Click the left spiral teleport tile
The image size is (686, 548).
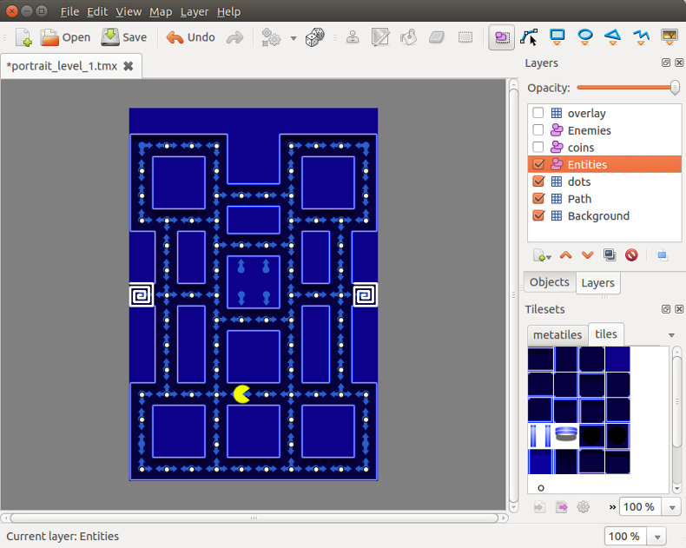(142, 295)
